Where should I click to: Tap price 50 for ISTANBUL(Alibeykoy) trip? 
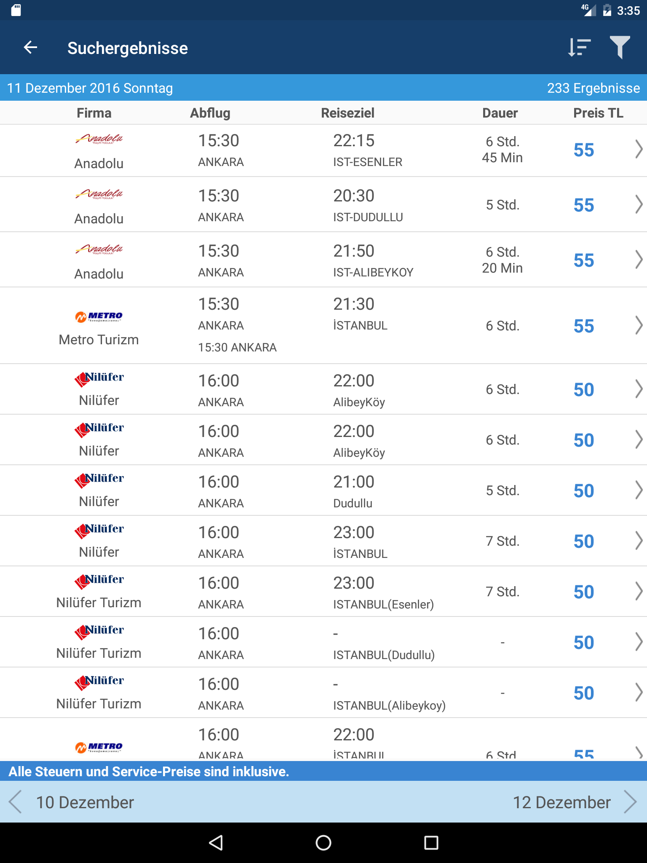pyautogui.click(x=584, y=693)
